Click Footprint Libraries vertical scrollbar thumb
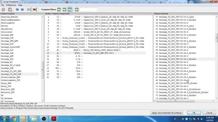 [42, 70]
